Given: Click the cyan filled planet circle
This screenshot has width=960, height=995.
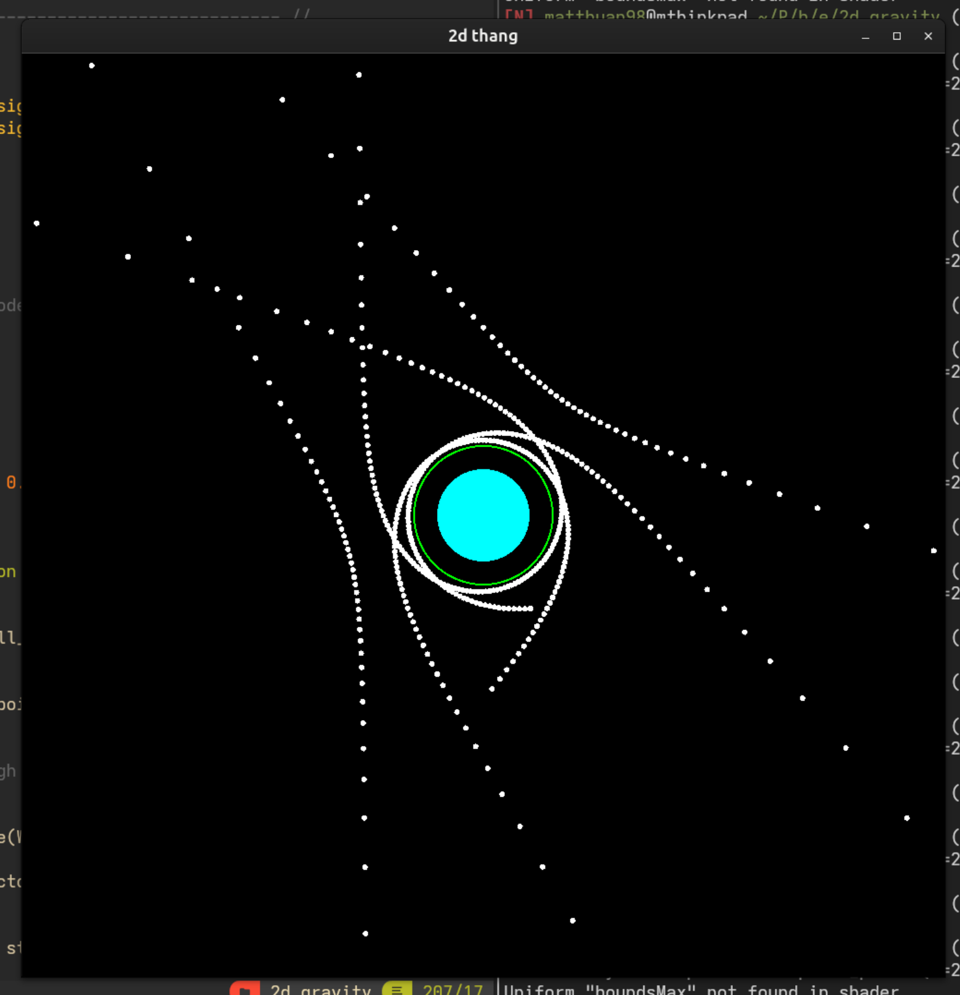Looking at the screenshot, I should coord(483,515).
